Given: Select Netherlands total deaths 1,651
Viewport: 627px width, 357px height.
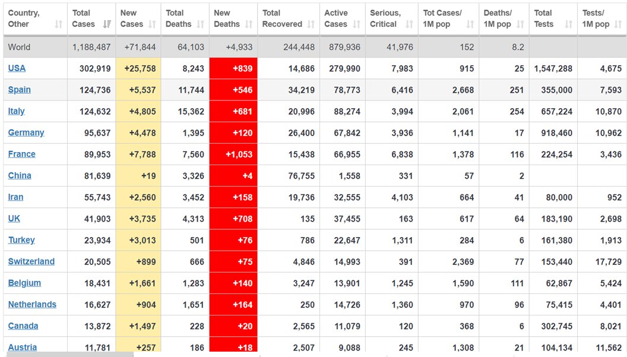Looking at the screenshot, I should [194, 305].
